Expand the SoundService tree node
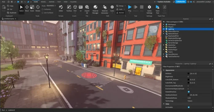The height and width of the screenshot is (112, 214). tap(164, 54)
